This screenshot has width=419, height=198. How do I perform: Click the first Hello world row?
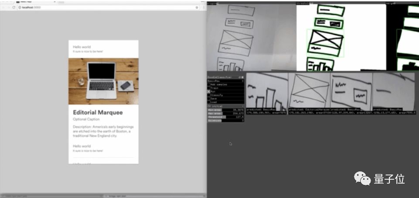tap(103, 49)
